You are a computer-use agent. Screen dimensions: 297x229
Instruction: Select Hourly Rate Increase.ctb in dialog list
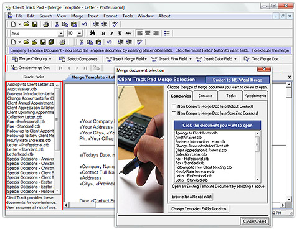click(x=195, y=172)
